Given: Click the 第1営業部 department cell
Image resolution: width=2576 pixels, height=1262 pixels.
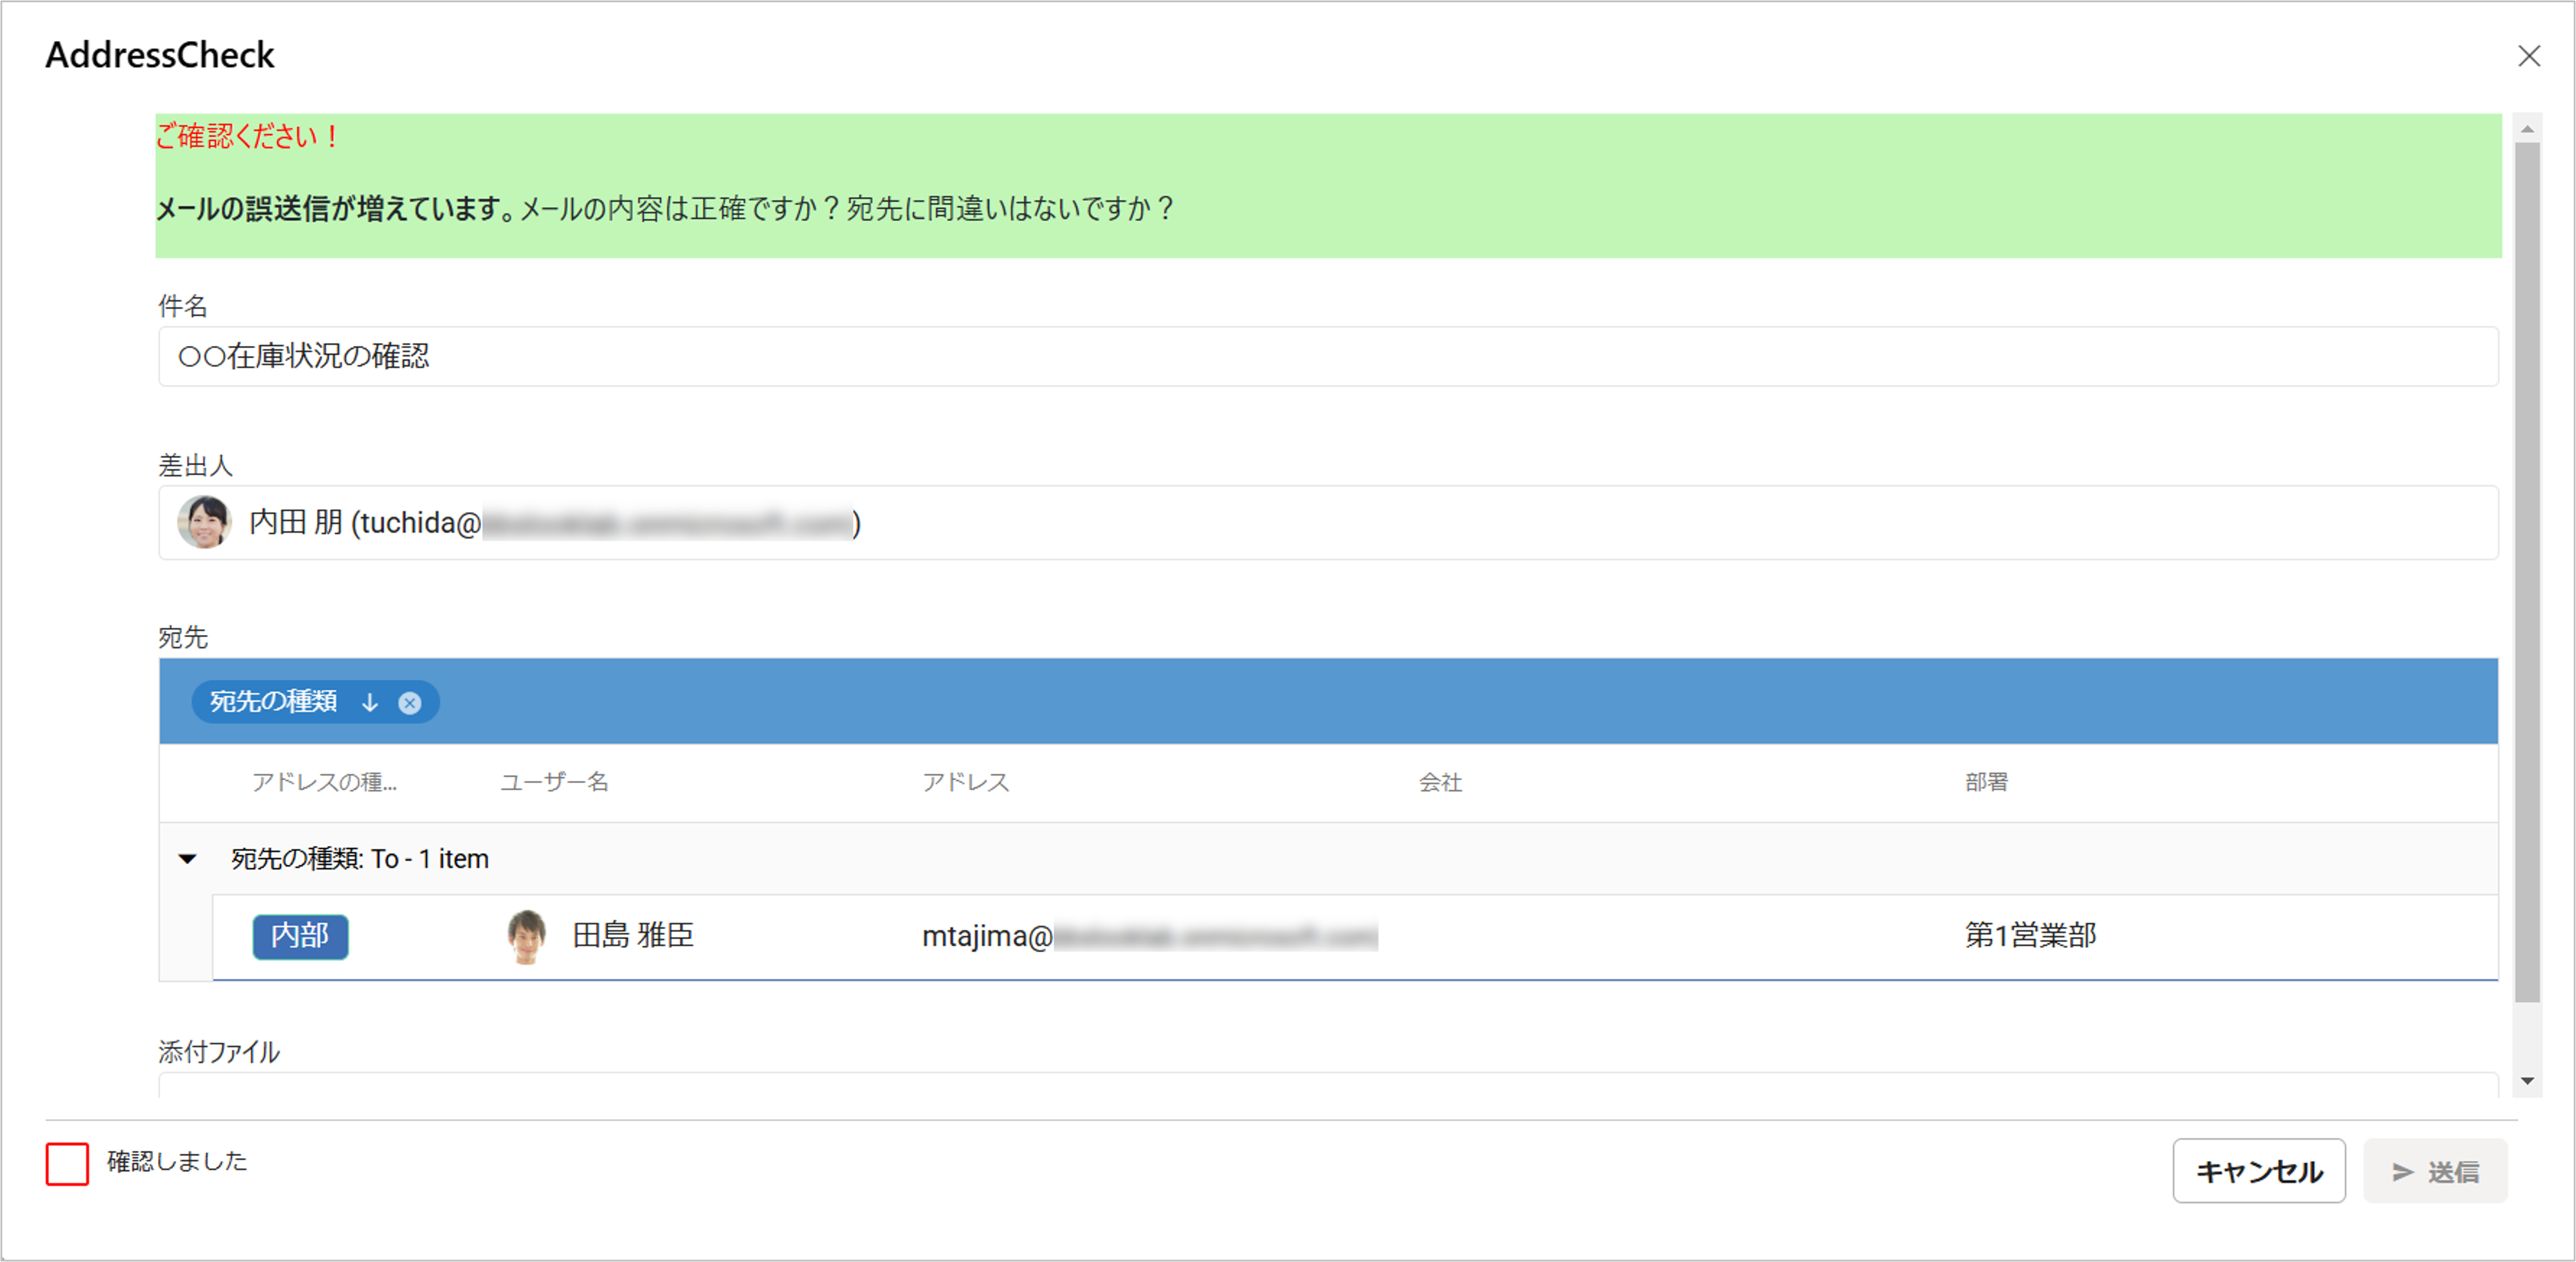Looking at the screenshot, I should [x=2030, y=936].
